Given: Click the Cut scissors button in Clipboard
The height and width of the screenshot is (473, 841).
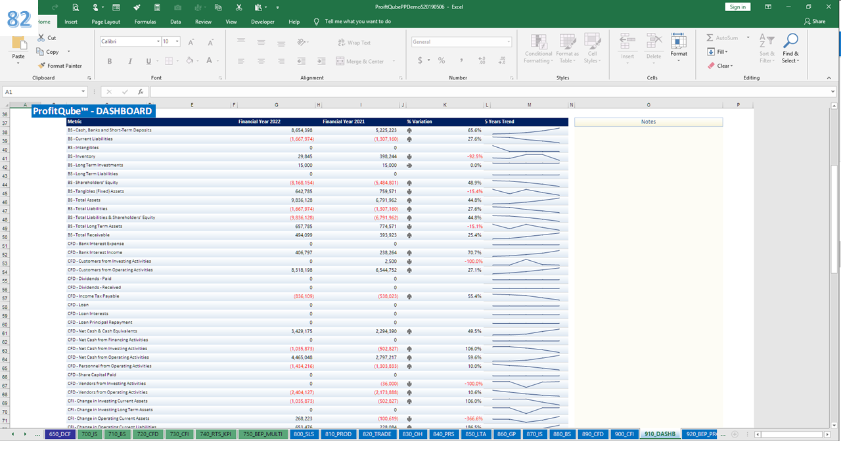Looking at the screenshot, I should 47,38.
